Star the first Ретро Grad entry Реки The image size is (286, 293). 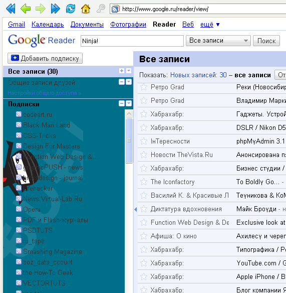[144, 87]
